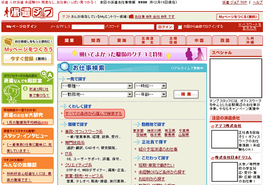Open the 勤務地 dropdown

(x=97, y=94)
